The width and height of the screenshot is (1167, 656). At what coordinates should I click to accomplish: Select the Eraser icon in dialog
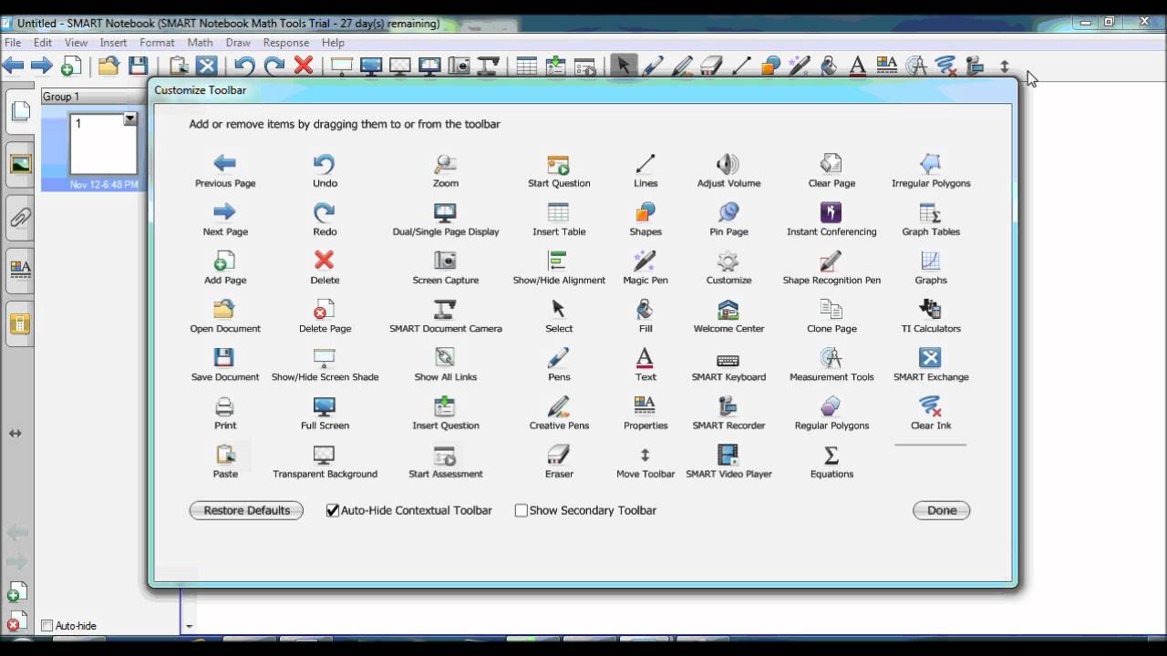[x=558, y=454]
